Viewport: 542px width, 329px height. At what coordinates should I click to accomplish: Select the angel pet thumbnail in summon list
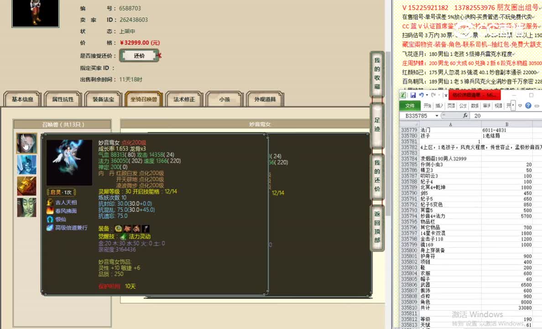pyautogui.click(x=26, y=143)
